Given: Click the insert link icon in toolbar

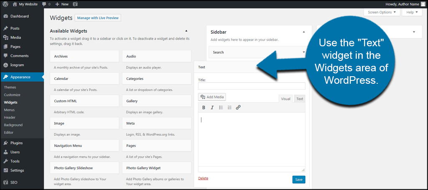Looking at the screenshot, I should (x=238, y=107).
